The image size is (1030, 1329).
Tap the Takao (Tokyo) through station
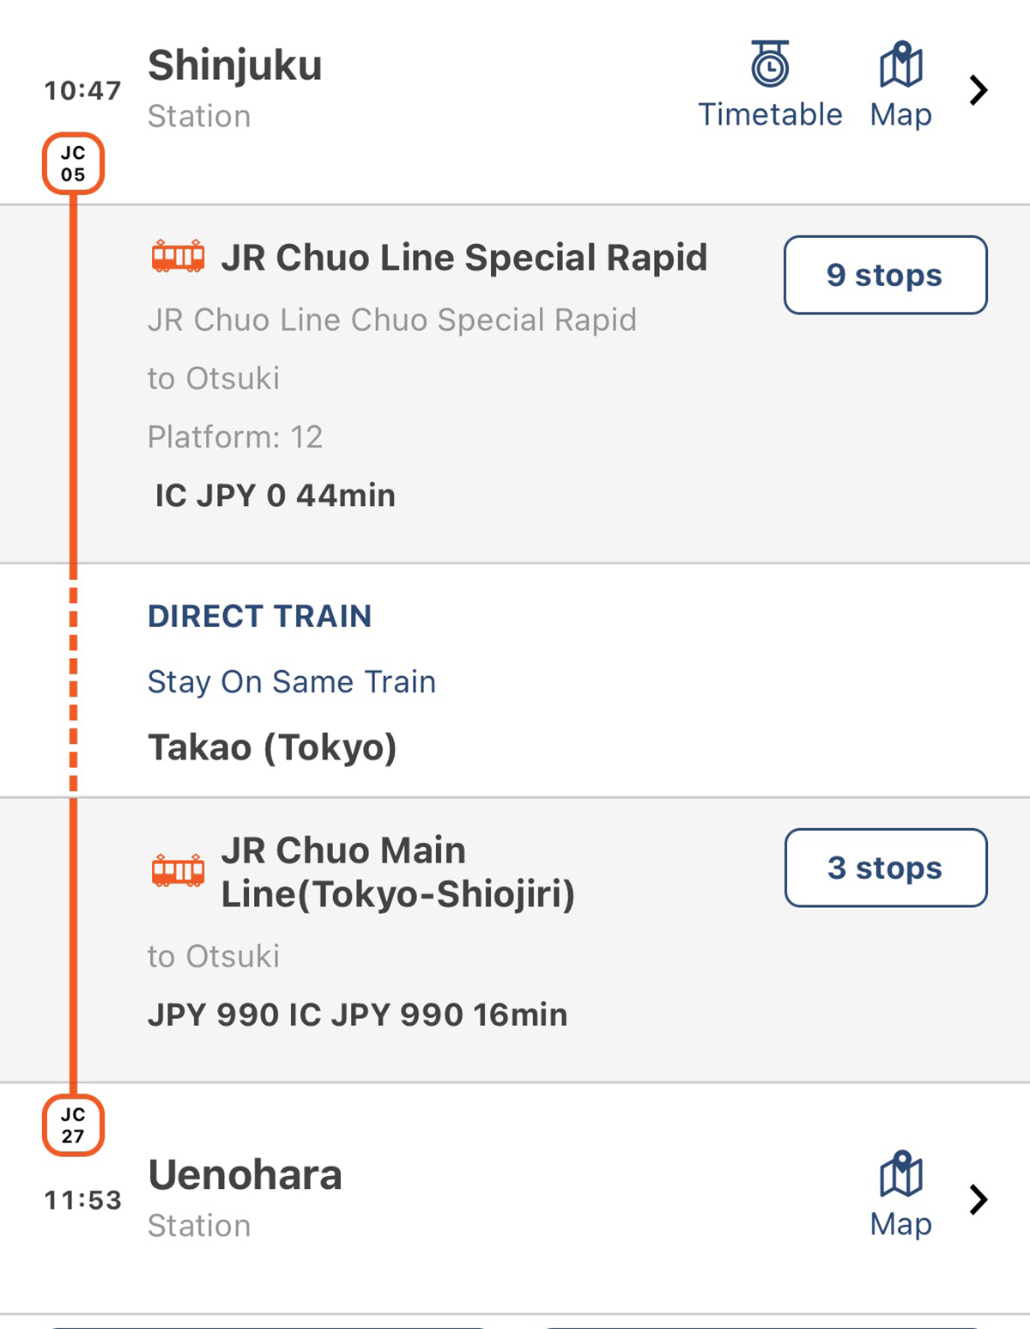pos(272,747)
